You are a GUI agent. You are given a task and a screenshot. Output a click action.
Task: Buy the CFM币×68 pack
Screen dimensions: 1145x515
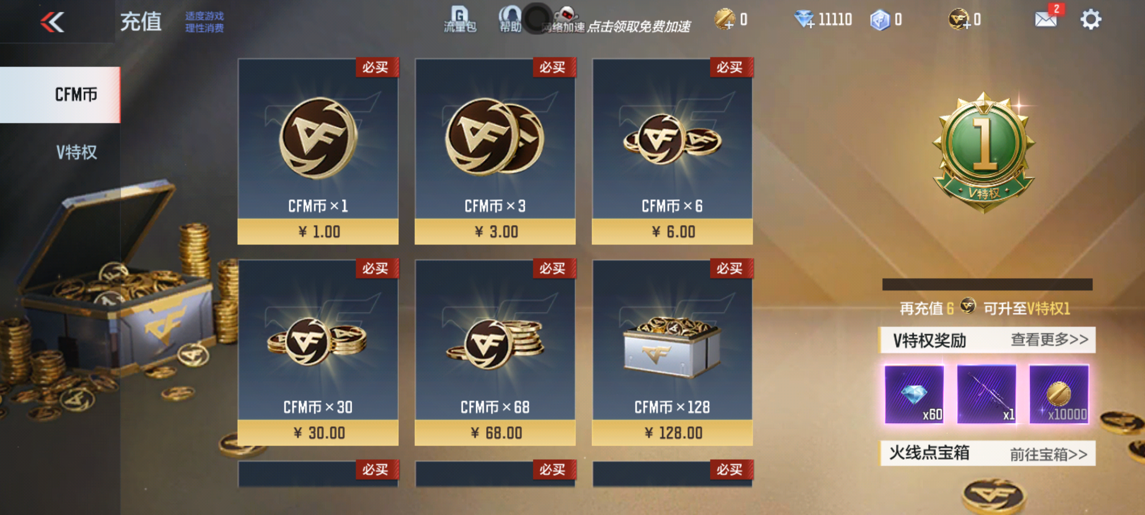pos(495,353)
